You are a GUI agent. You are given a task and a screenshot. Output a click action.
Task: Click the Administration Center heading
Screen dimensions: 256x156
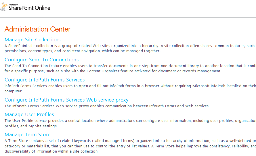click(x=37, y=29)
